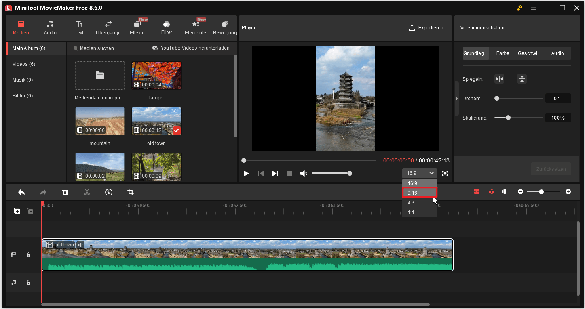The width and height of the screenshot is (585, 309).
Task: Delete clip using the trash icon
Action: 65,192
